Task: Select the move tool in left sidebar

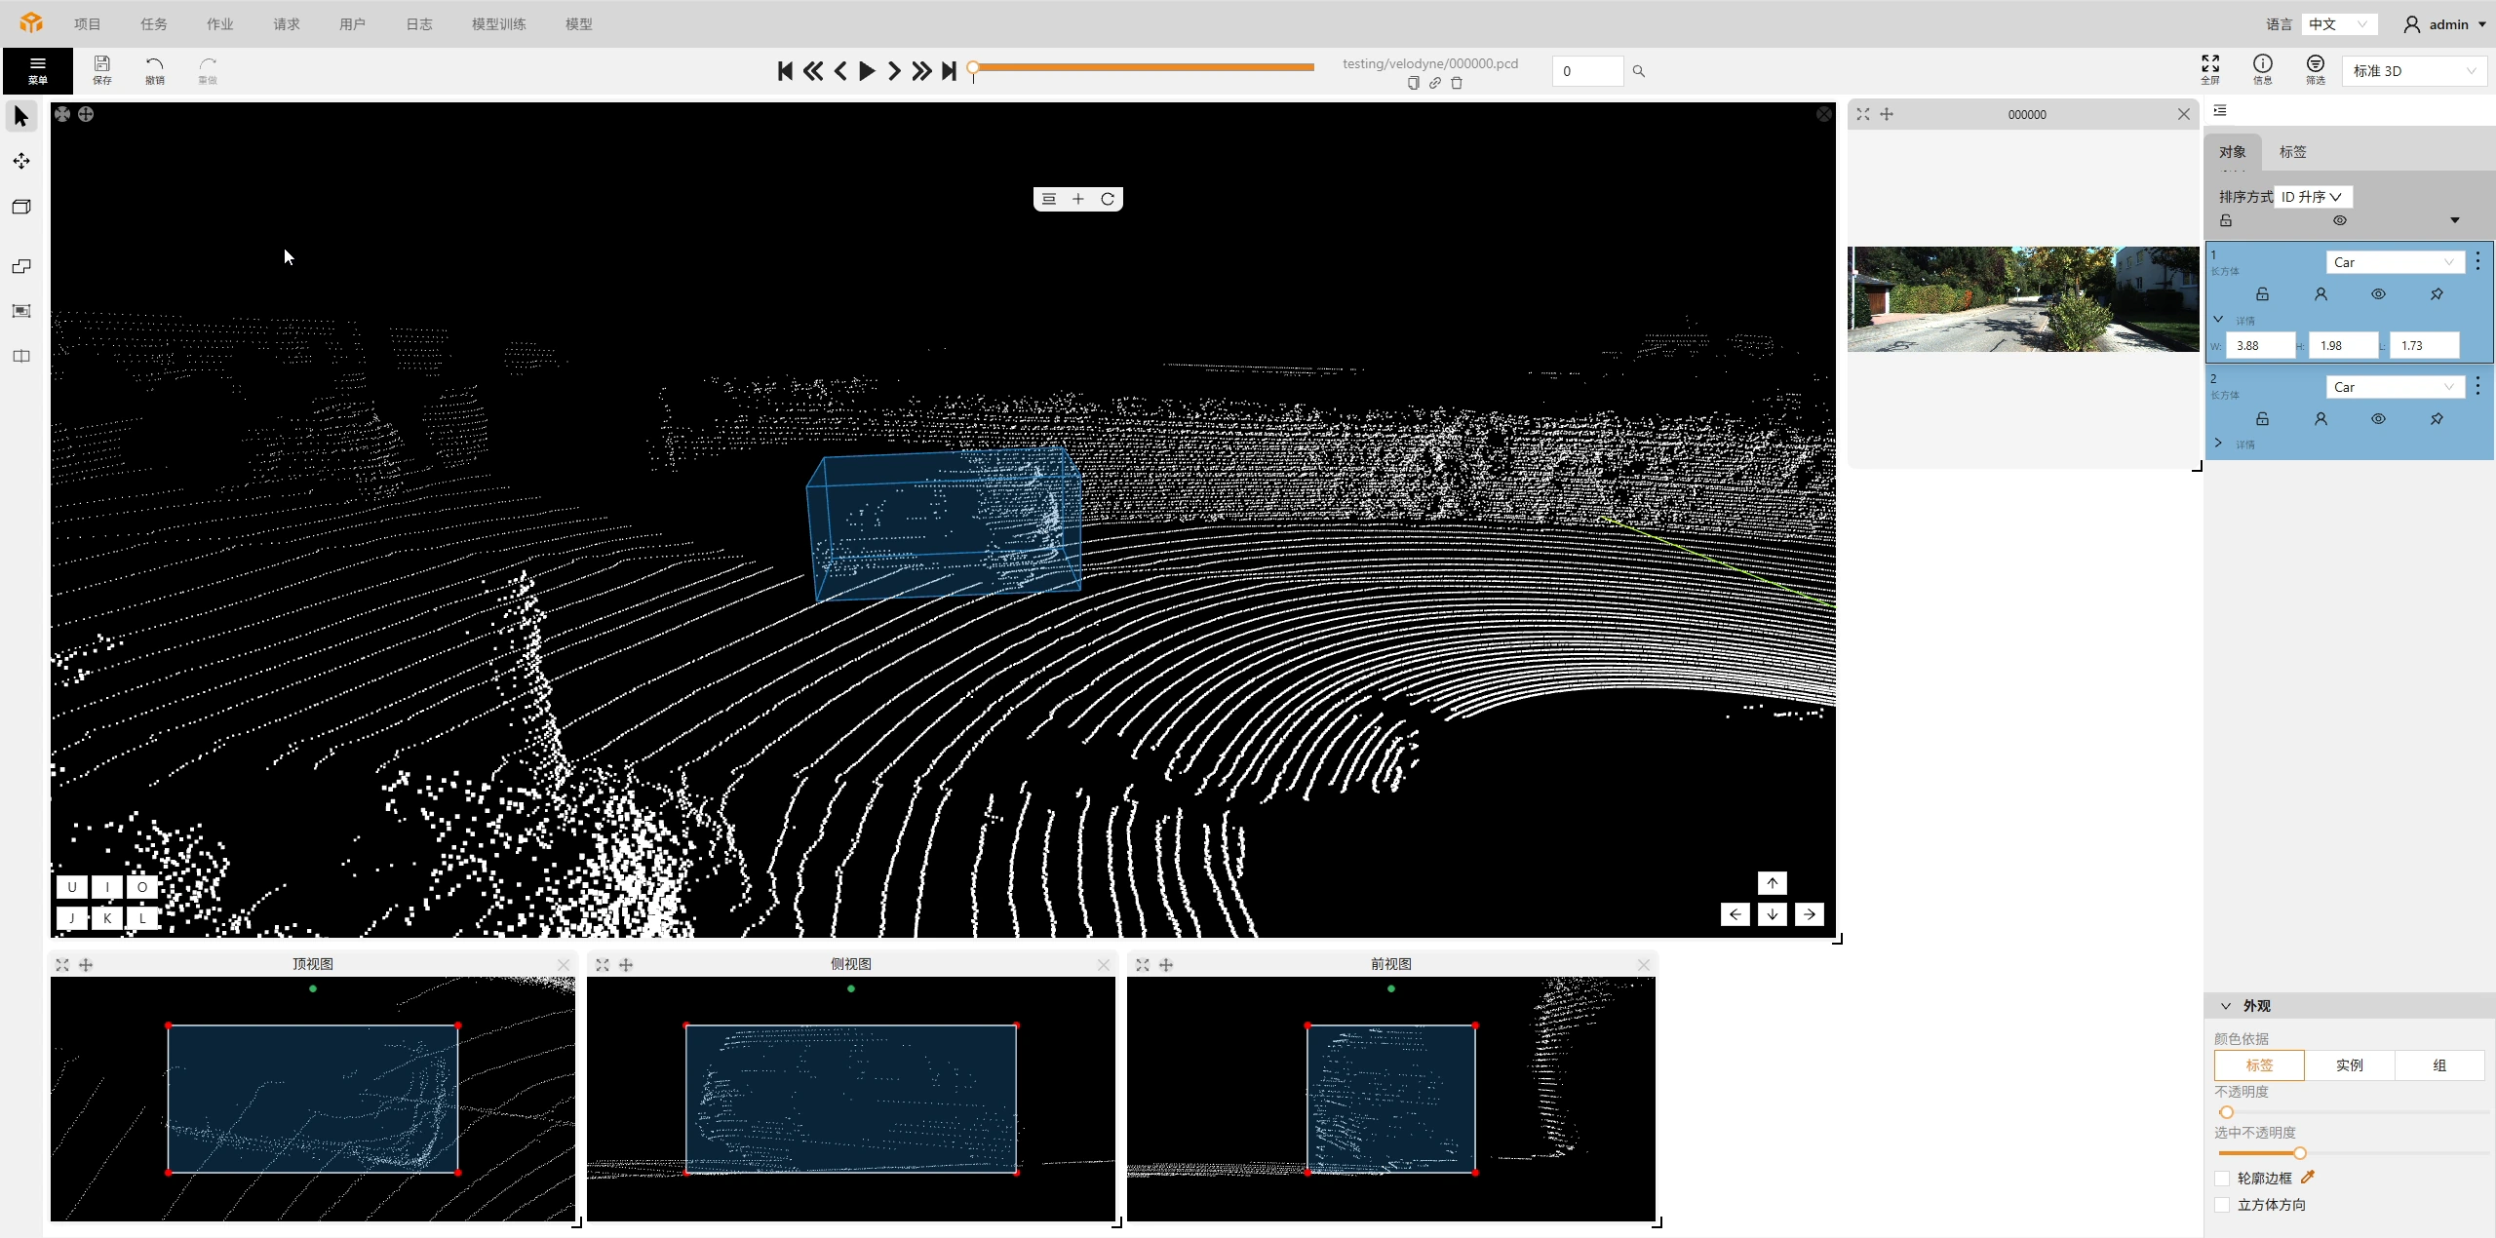Action: (x=21, y=161)
